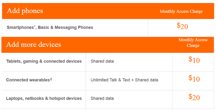Screen dimensions: 216x110
Task: Click Shared data next to Laptops
Action: click(102, 98)
